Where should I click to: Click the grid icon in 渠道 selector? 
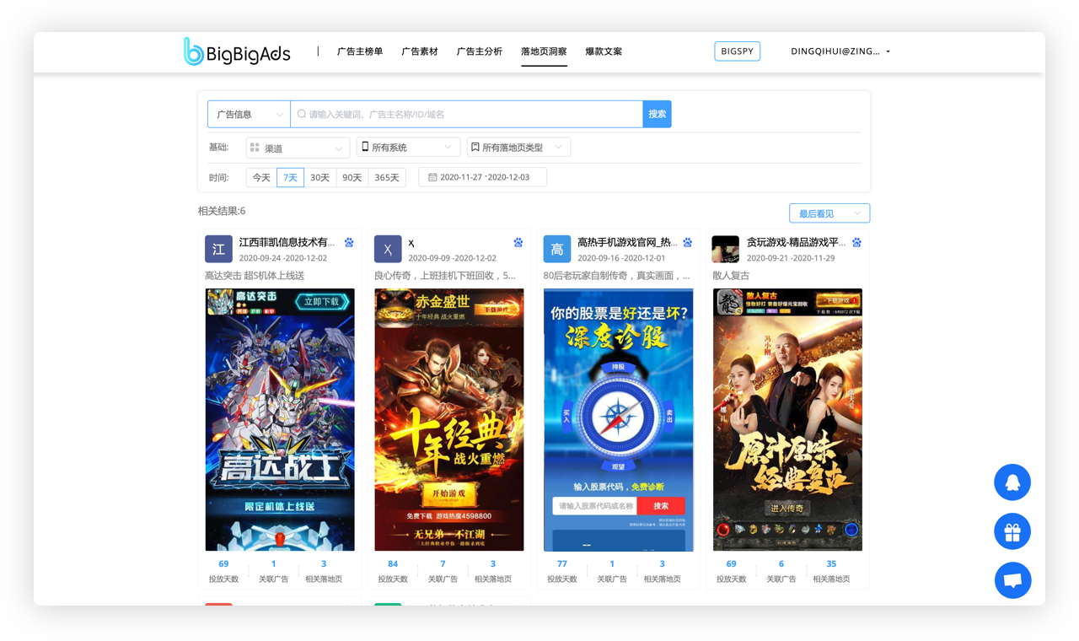(255, 148)
